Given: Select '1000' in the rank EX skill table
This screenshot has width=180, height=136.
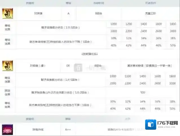Looking at the screenshot, I should pos(113,76).
